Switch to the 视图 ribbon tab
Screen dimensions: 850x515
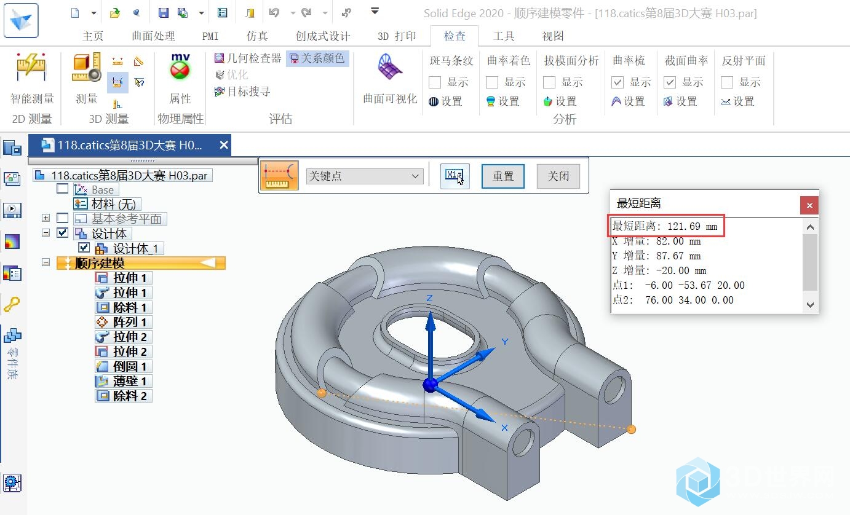pos(553,36)
